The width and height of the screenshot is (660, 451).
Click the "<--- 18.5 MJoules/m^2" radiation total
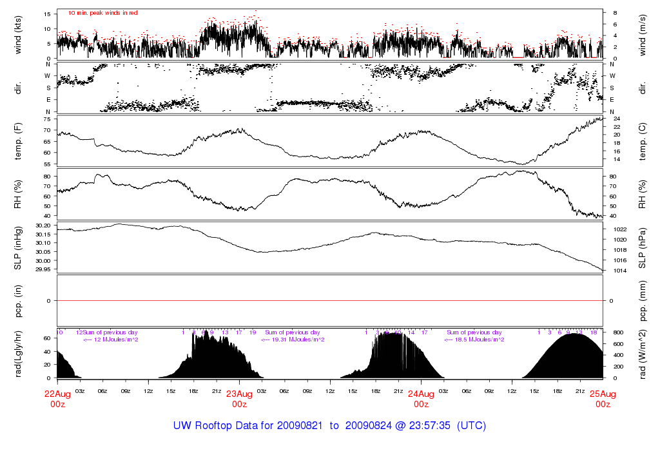tap(474, 340)
